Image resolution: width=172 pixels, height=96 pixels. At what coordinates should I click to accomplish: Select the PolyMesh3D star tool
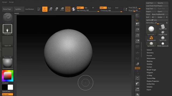click(x=163, y=33)
